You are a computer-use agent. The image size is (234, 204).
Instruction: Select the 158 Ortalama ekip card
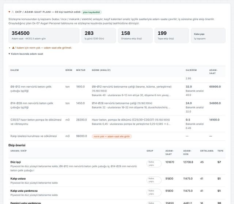tap(135, 36)
